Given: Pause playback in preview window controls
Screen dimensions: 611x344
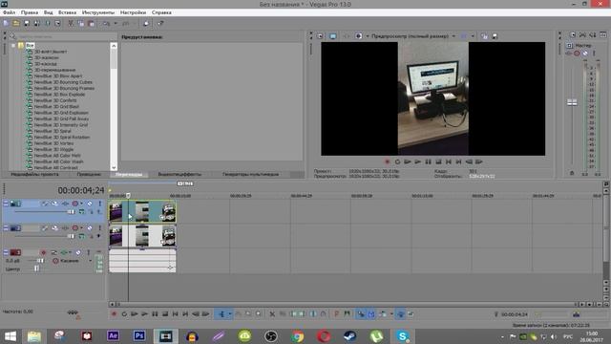Looking at the screenshot, I should coord(428,161).
